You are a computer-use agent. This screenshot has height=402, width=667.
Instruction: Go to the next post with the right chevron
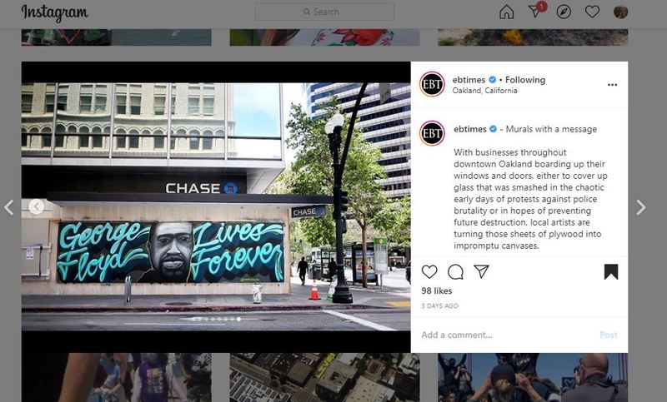coord(640,207)
